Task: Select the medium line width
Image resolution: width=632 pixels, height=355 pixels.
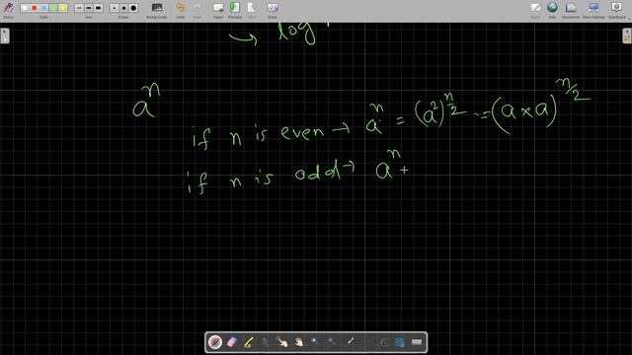Action: (x=89, y=8)
